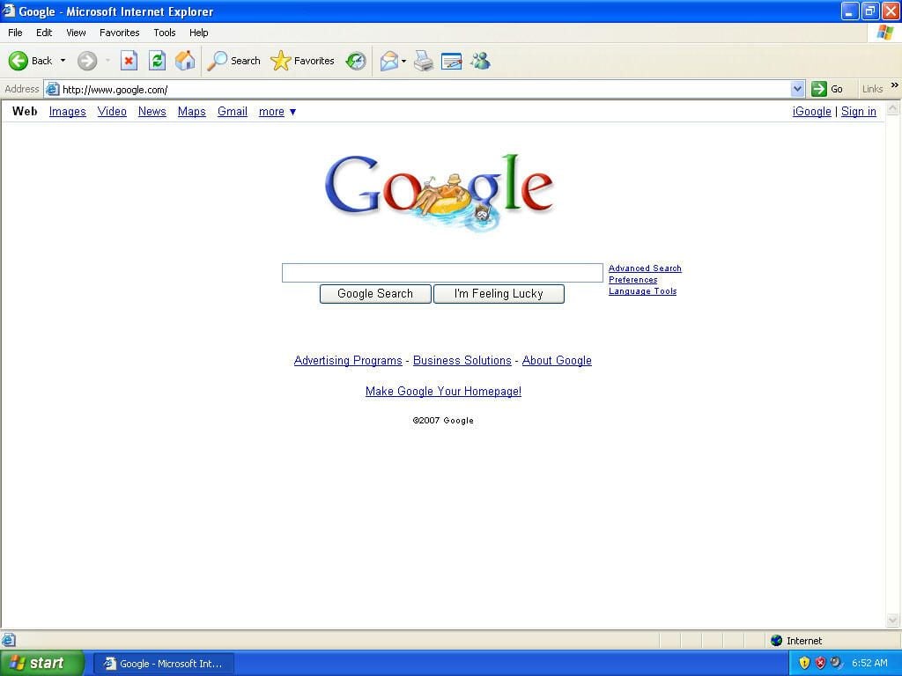Open the Images link
The width and height of the screenshot is (902, 676).
67,112
